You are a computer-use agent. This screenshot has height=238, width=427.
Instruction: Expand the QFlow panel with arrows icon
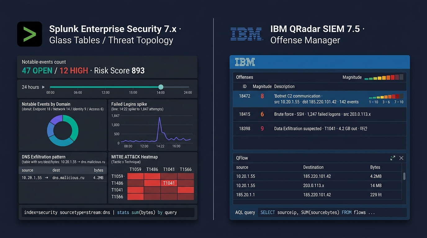tap(393, 158)
